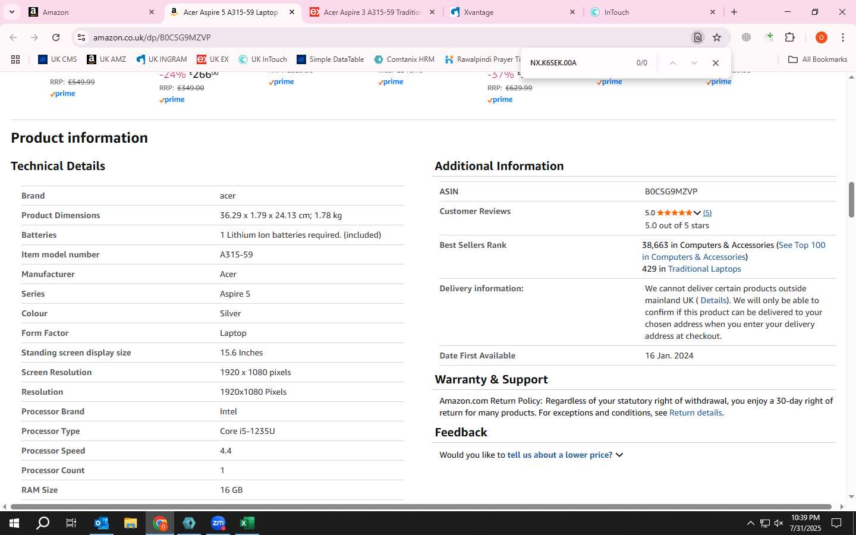Go to next find result

694,63
